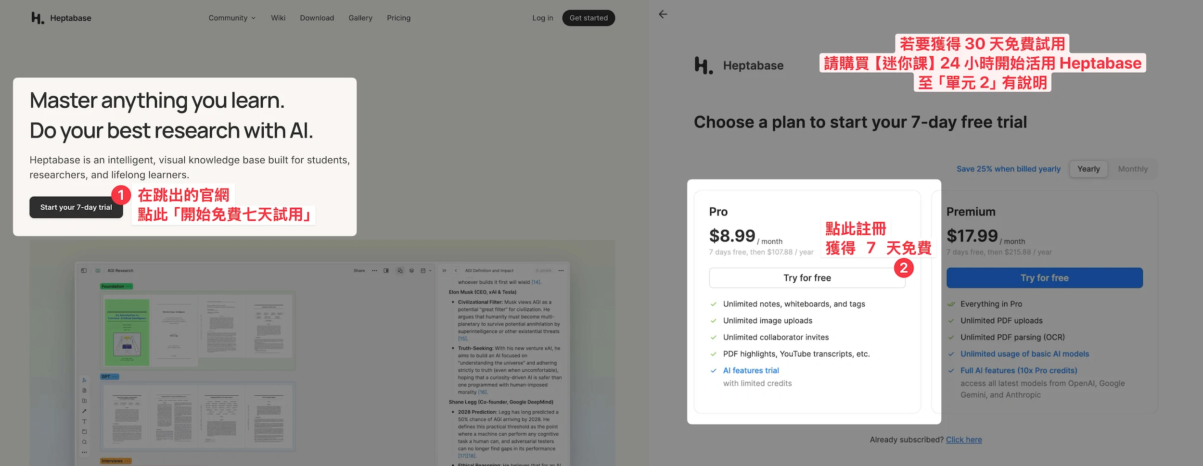Click the double-chevron collapse icon of the card panel

444,271
